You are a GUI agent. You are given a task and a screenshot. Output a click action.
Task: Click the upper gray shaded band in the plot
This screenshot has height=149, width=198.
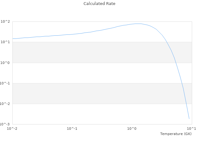point(93,52)
